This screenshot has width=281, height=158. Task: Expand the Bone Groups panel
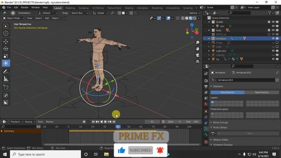pyautogui.click(x=220, y=122)
